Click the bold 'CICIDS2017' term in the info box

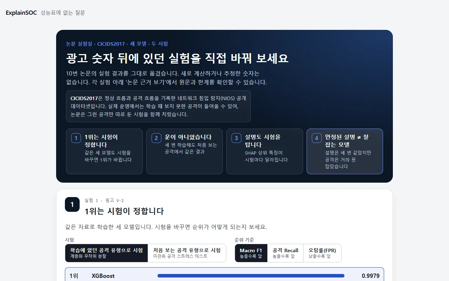point(84,98)
